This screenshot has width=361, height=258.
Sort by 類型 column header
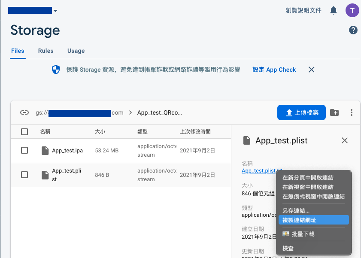142,132
